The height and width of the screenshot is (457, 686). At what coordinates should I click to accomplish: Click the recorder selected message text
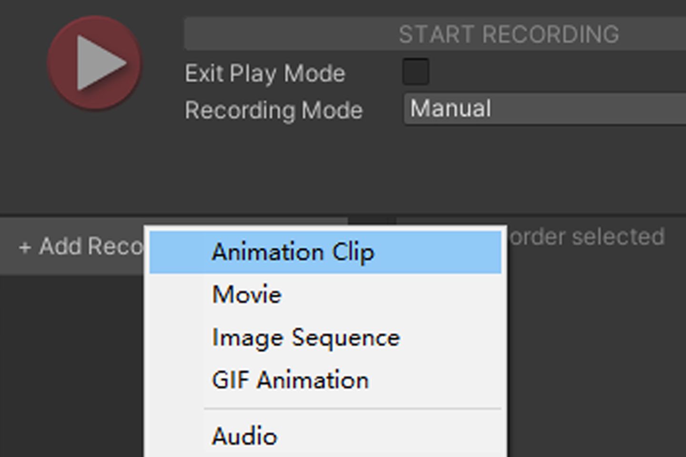click(x=586, y=237)
